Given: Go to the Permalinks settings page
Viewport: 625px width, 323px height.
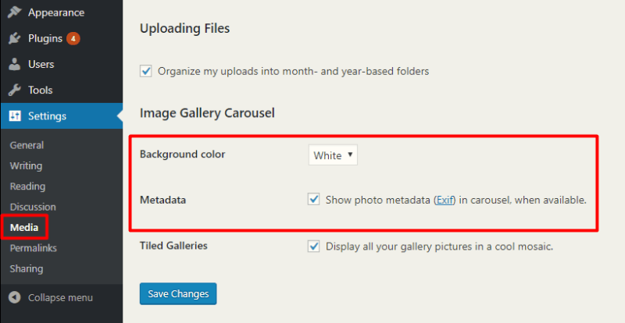Looking at the screenshot, I should (34, 248).
